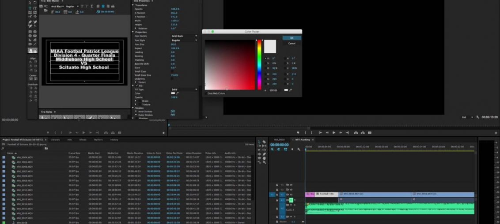Viewport: 500px width, 224px height.
Task: Open the Fill Type Solid dropdown
Action: pos(184,90)
